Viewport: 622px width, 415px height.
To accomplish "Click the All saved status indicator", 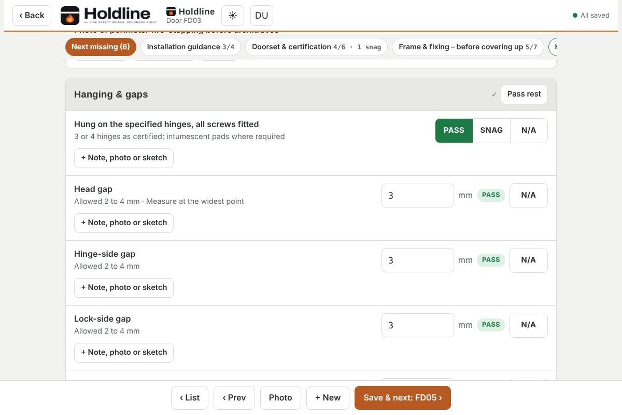I will coord(591,16).
